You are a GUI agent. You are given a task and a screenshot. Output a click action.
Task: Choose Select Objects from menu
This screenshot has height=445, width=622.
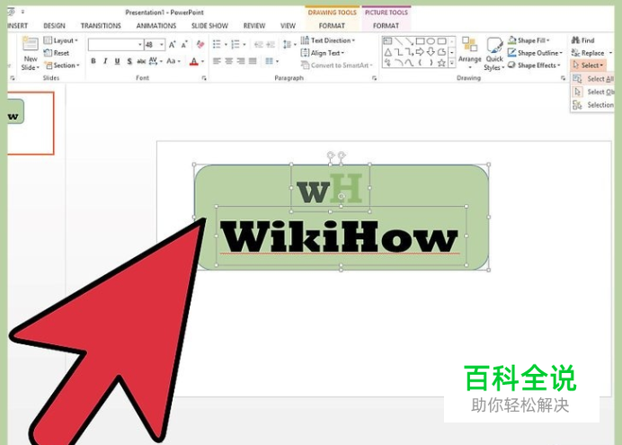tap(593, 92)
